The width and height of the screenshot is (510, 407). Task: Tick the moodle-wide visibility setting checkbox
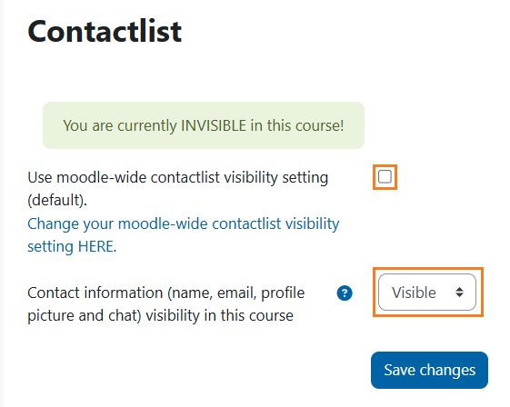pos(385,177)
